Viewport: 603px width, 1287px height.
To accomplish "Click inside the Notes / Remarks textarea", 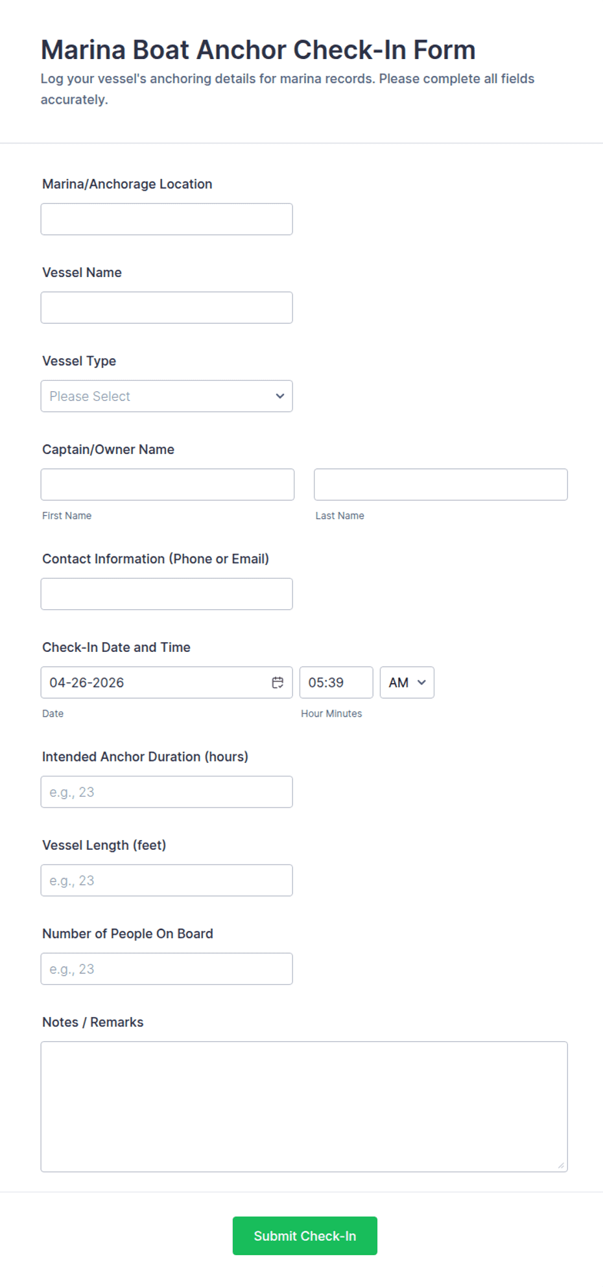I will click(x=303, y=1106).
